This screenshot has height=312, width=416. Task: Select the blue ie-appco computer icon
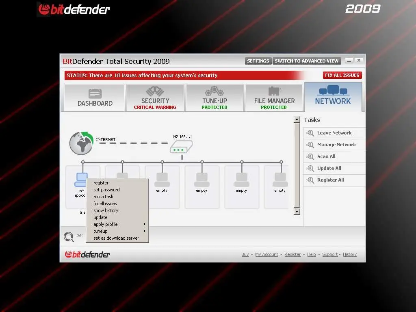tap(81, 180)
